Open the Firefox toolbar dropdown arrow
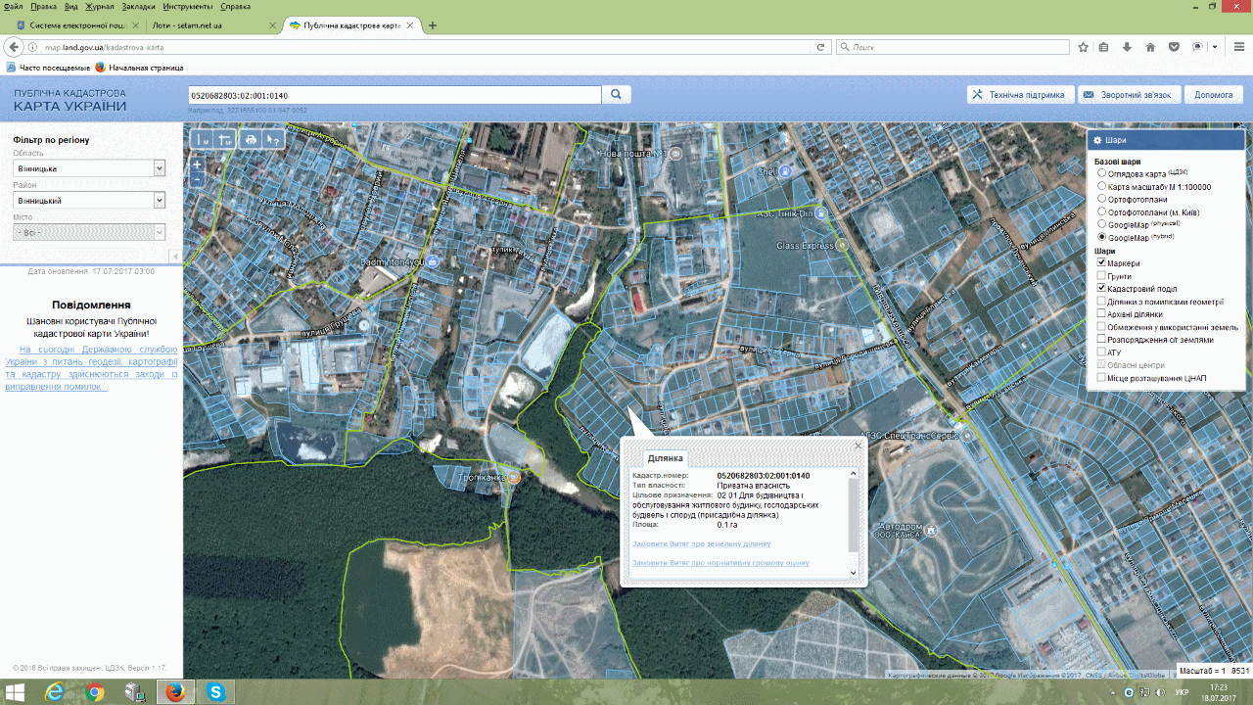 1215,47
